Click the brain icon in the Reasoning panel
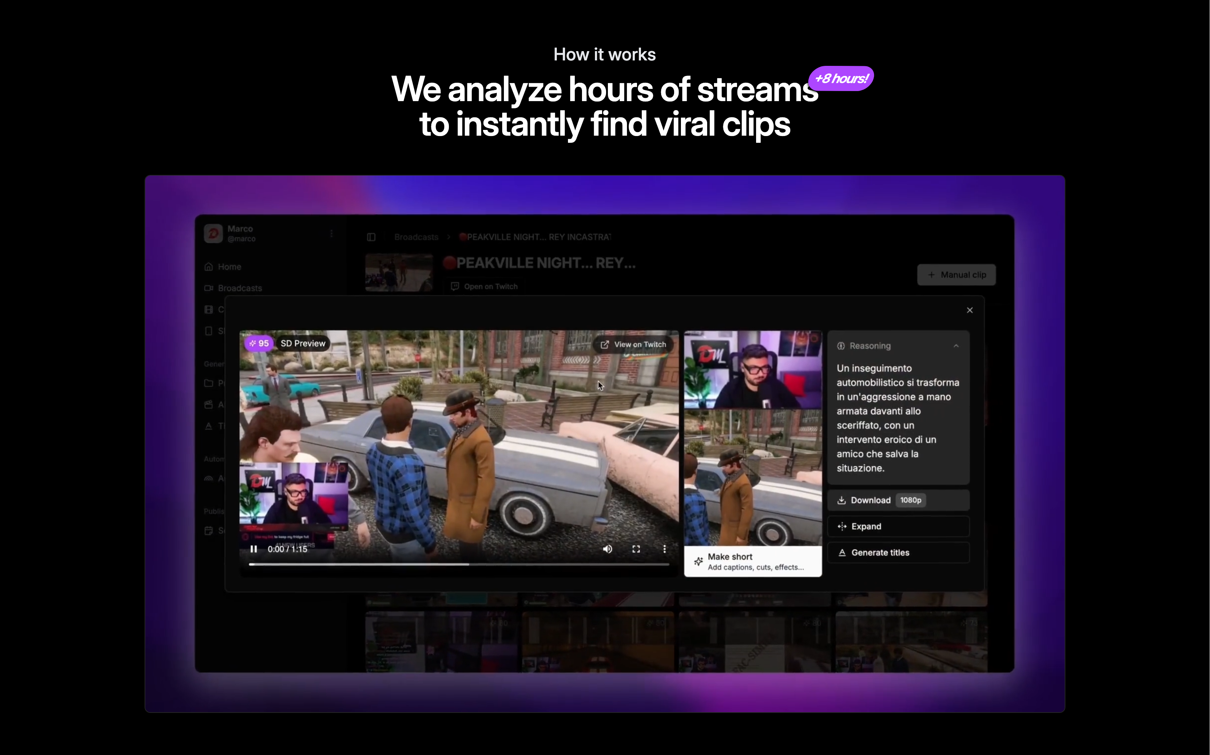 point(841,345)
